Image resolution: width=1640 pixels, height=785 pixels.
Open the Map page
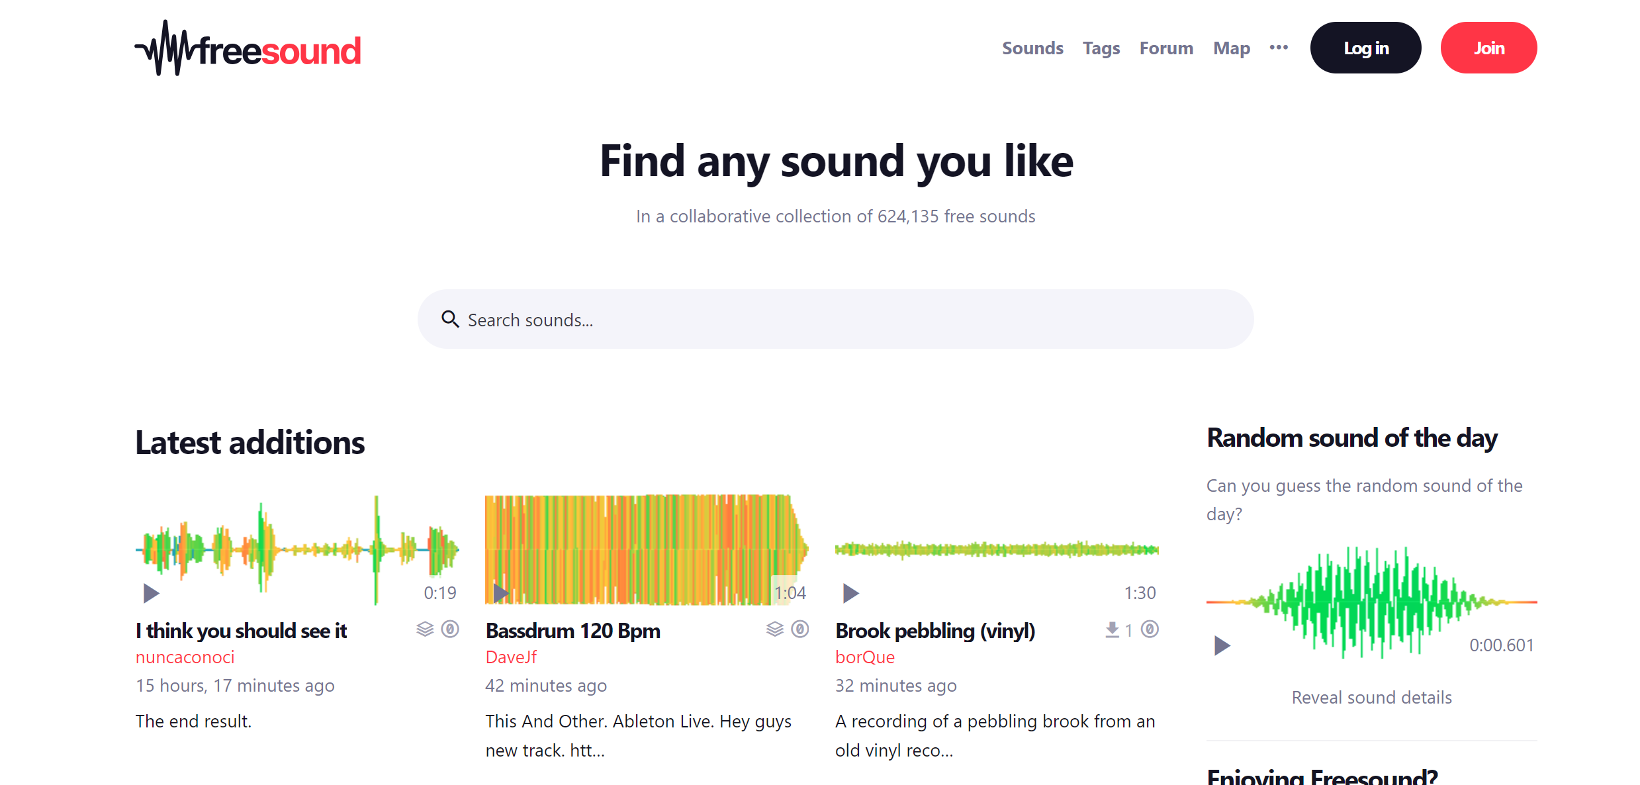tap(1231, 48)
